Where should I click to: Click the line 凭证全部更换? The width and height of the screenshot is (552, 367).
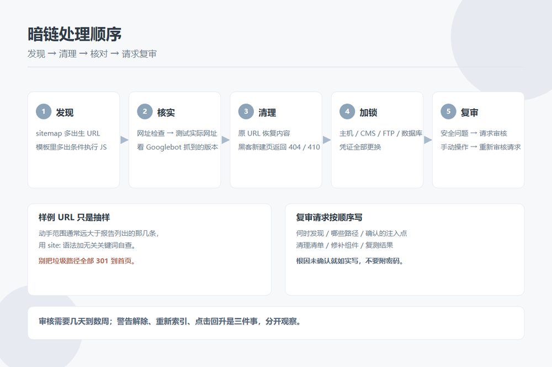point(360,147)
